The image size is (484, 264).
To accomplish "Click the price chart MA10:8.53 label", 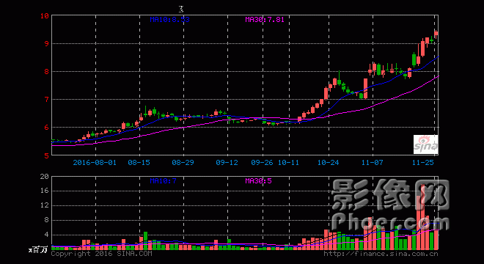I will pyautogui.click(x=169, y=20).
